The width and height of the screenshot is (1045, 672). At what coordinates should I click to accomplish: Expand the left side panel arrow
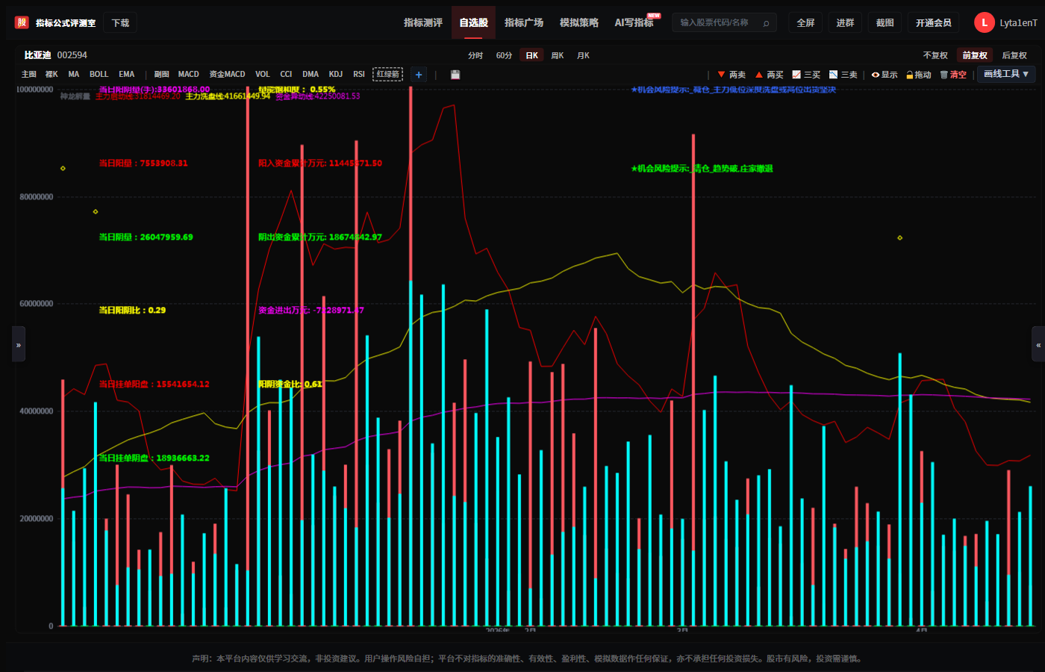point(19,344)
